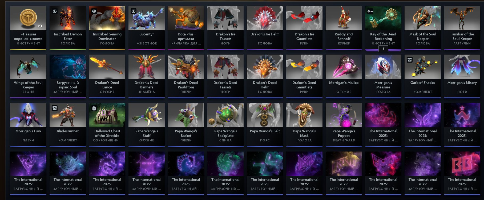Click the lock icon on Hallowed Chest
This screenshot has width=484, height=200.
click(x=94, y=108)
